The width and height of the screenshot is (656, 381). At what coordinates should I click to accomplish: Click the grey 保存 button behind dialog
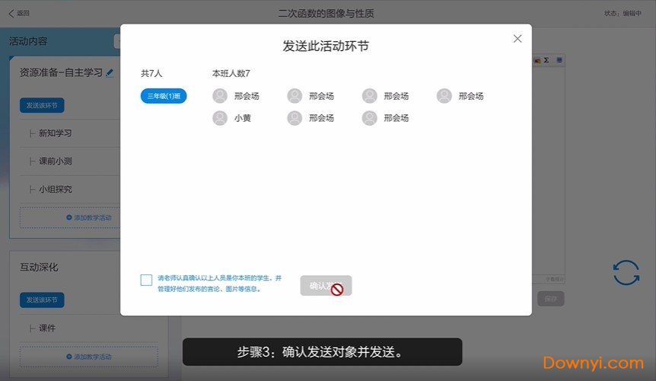550,299
